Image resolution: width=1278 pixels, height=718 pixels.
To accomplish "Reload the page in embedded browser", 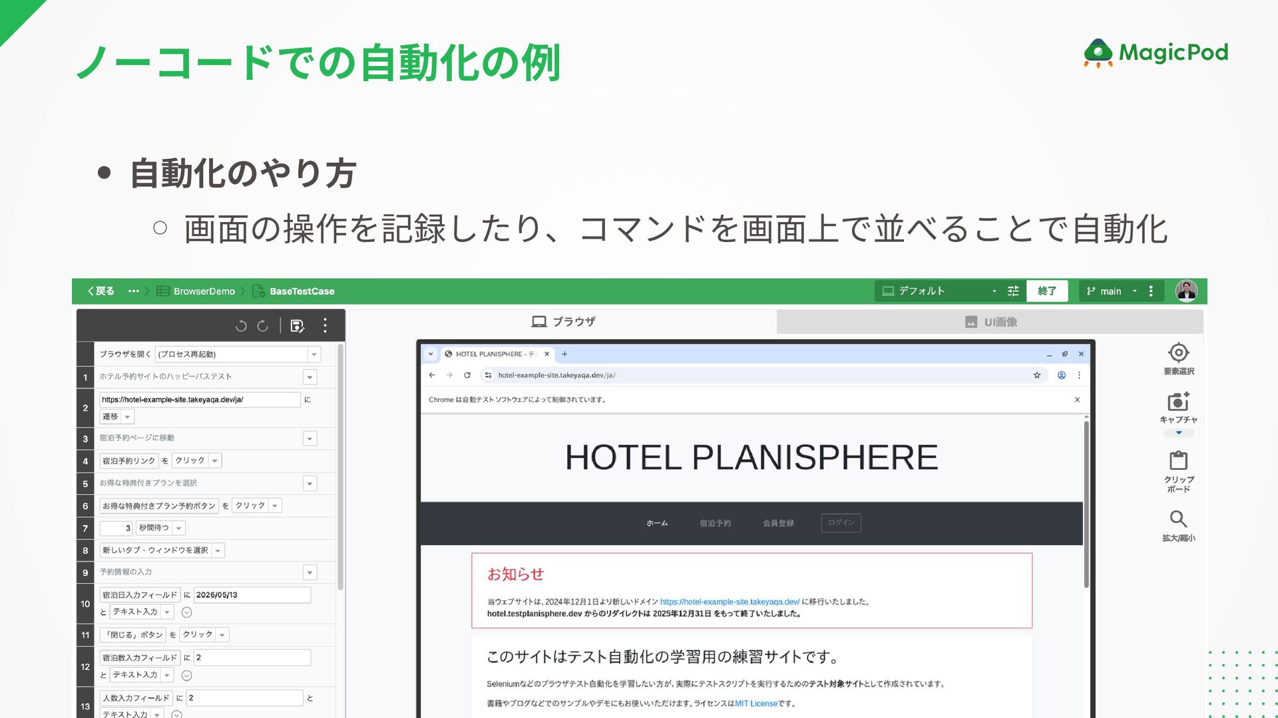I will (467, 376).
